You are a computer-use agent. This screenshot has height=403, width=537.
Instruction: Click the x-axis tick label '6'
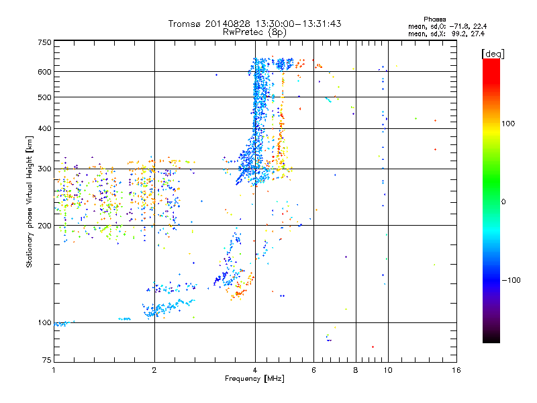pyautogui.click(x=313, y=370)
